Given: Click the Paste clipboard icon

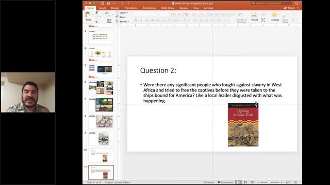Looking at the screenshot, I should 88,15.
